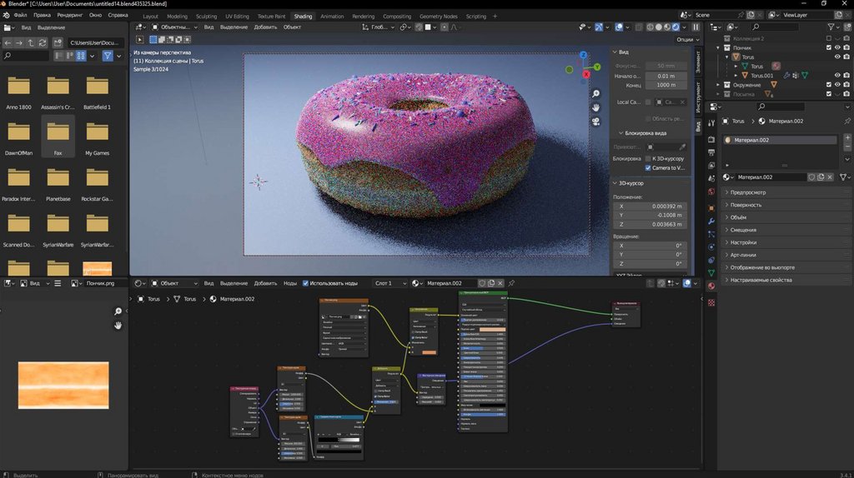Click the zoom magnifier icon in the viewport

tap(596, 94)
